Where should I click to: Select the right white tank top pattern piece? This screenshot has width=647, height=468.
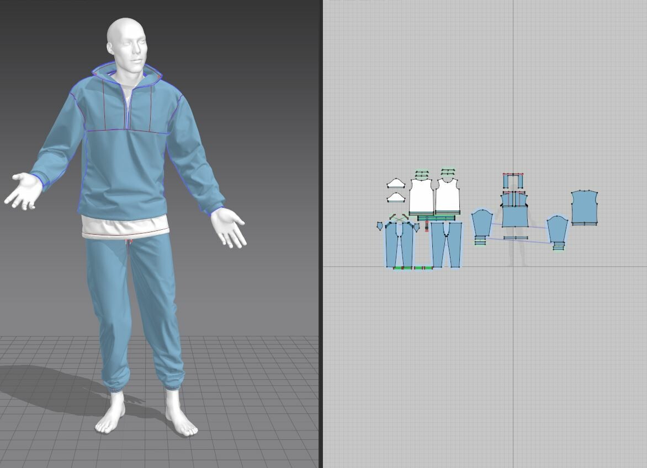448,195
